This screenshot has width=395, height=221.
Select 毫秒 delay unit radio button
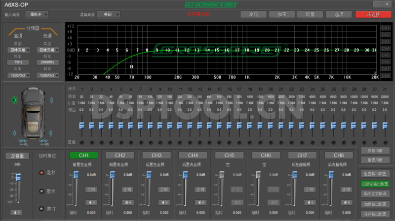[42, 172]
